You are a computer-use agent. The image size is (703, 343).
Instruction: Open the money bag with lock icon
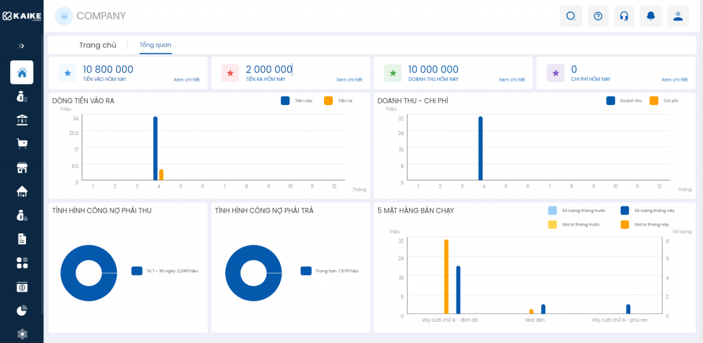21,215
